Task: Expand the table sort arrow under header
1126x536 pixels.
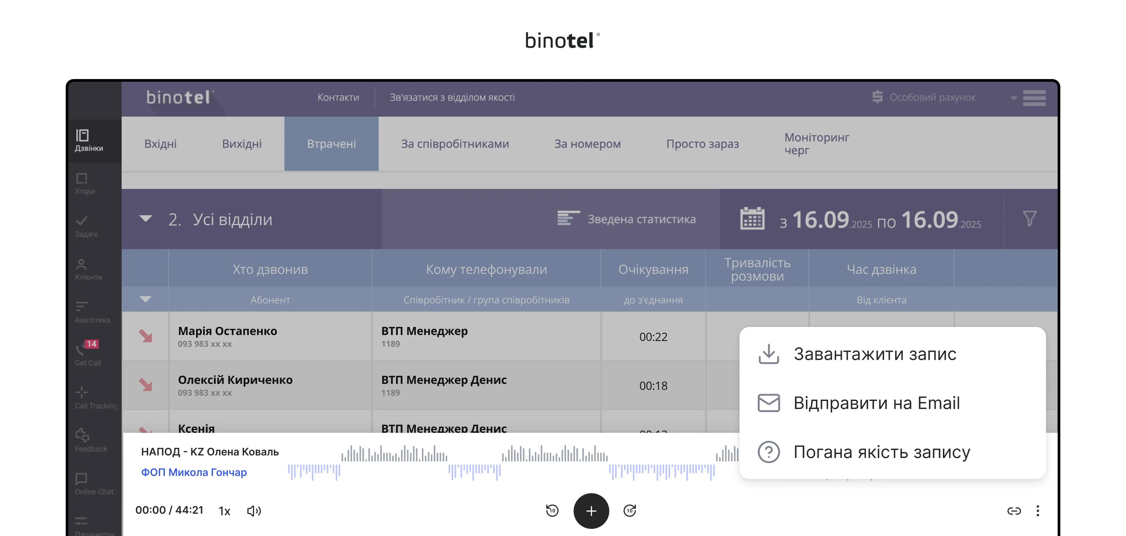Action: point(145,299)
